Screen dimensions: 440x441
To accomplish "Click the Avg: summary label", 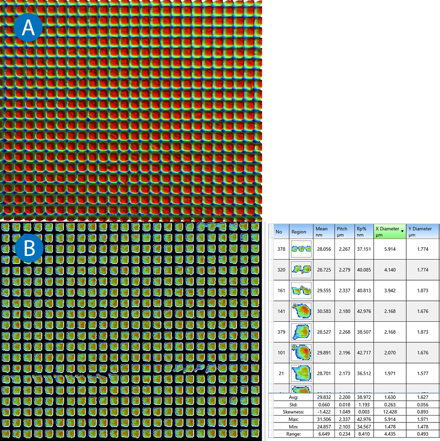I will click(293, 397).
